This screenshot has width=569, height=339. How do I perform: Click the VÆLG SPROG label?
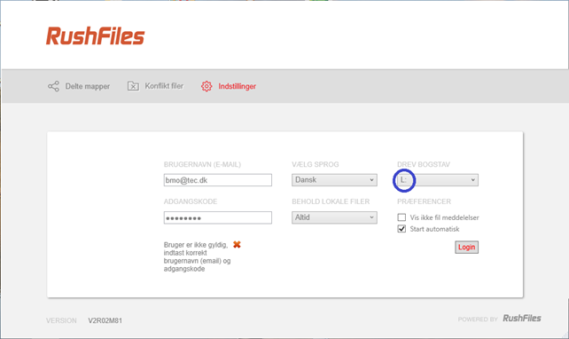pyautogui.click(x=315, y=164)
